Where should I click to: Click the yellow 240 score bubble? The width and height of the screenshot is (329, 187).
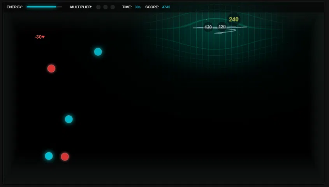click(x=234, y=19)
